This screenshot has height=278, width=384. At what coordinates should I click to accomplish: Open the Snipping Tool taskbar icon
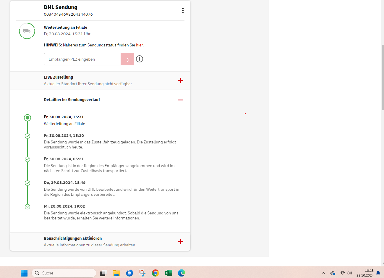[142, 273]
